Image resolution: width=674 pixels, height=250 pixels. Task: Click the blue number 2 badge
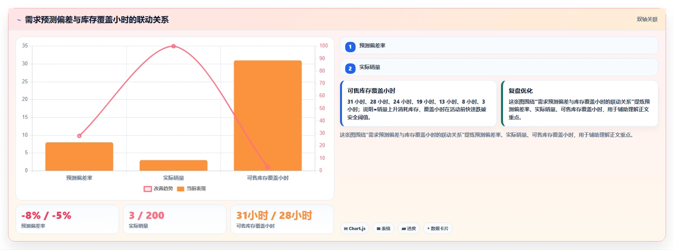(x=350, y=69)
